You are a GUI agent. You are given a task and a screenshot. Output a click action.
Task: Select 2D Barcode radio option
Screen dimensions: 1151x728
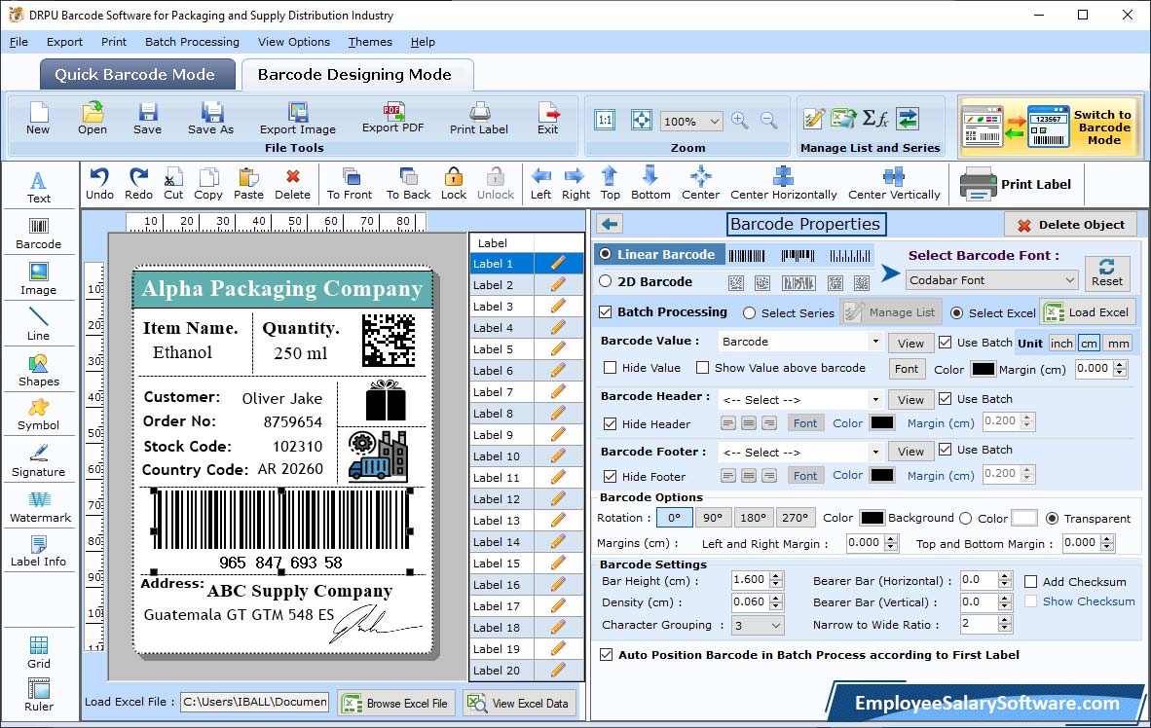pos(606,281)
